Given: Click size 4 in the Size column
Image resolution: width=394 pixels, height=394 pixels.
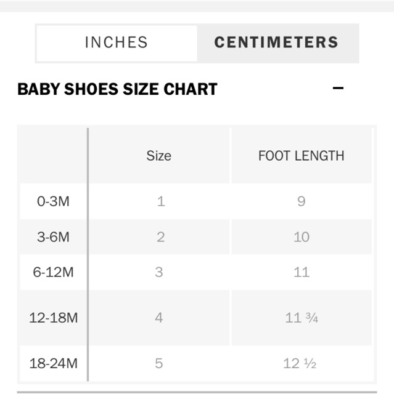Looking at the screenshot, I should pyautogui.click(x=159, y=318).
